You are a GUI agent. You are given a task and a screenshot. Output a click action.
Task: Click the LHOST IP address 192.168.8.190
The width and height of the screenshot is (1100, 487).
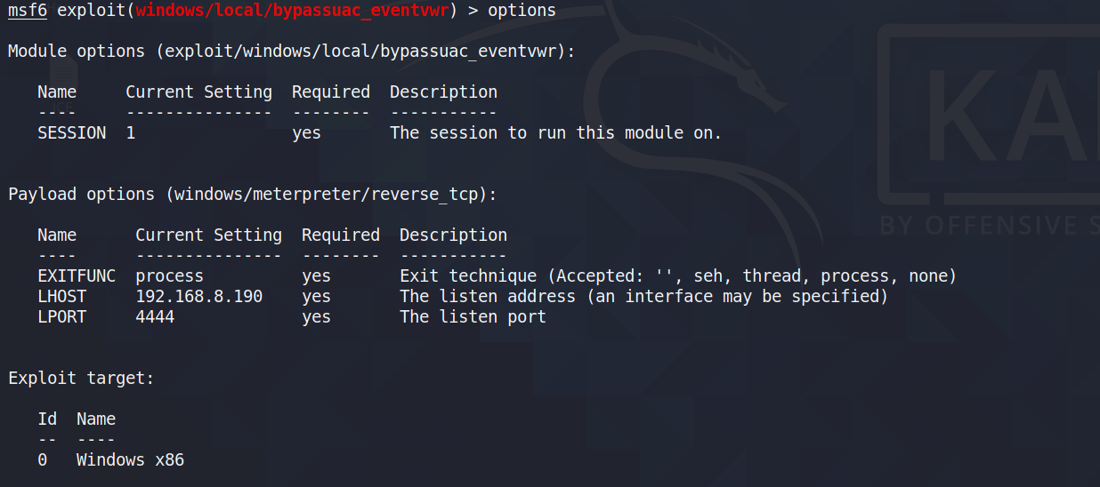click(199, 297)
